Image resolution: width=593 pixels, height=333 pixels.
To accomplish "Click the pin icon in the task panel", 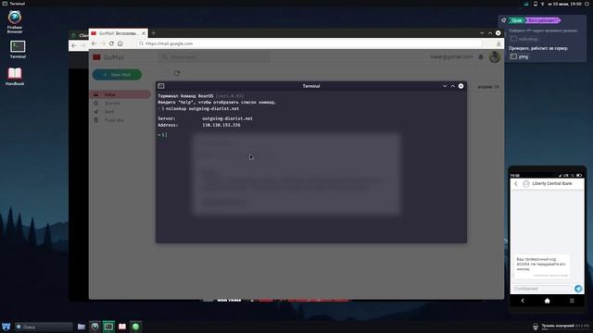I will coord(504,20).
